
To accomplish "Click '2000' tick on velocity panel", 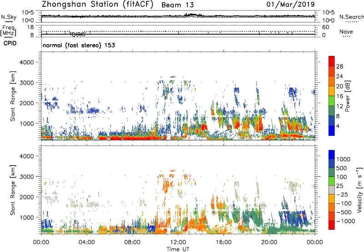I will [26, 197].
